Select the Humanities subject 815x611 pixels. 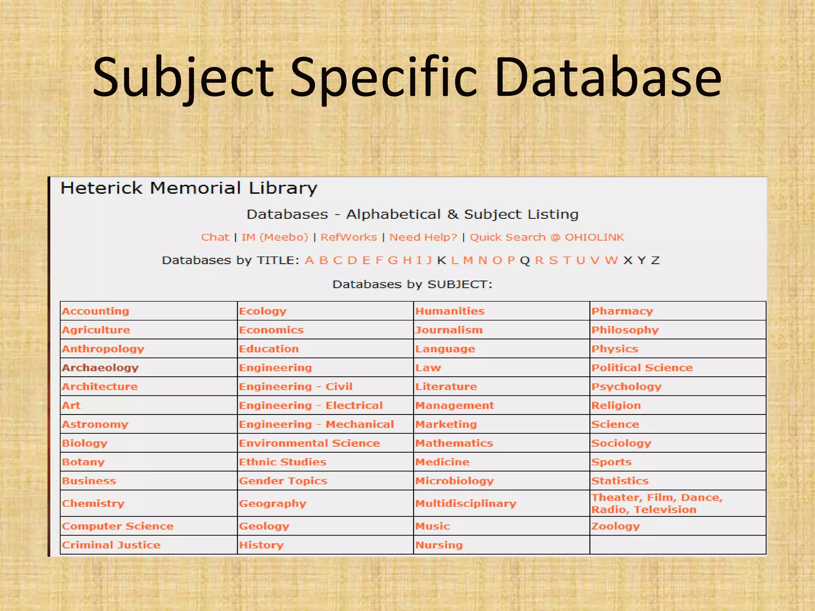click(450, 311)
